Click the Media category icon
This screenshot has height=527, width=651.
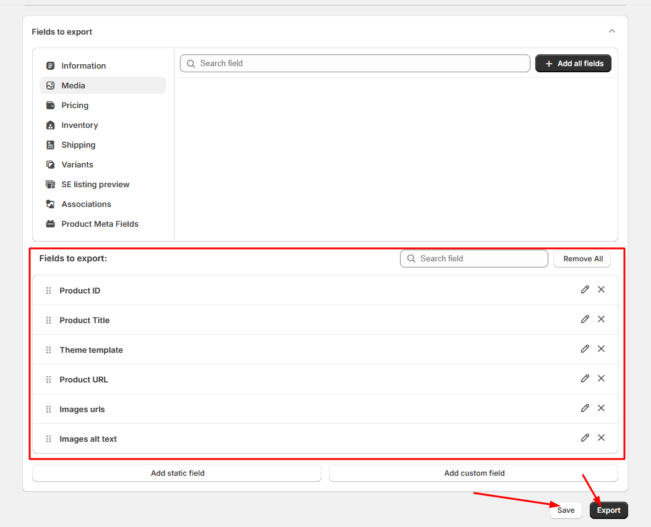tap(50, 85)
